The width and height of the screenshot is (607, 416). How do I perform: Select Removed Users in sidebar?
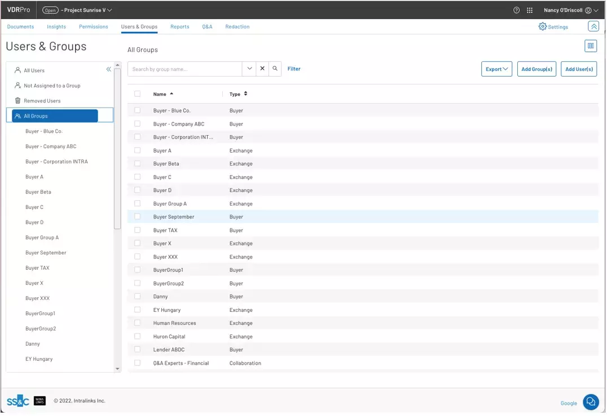[x=42, y=101]
